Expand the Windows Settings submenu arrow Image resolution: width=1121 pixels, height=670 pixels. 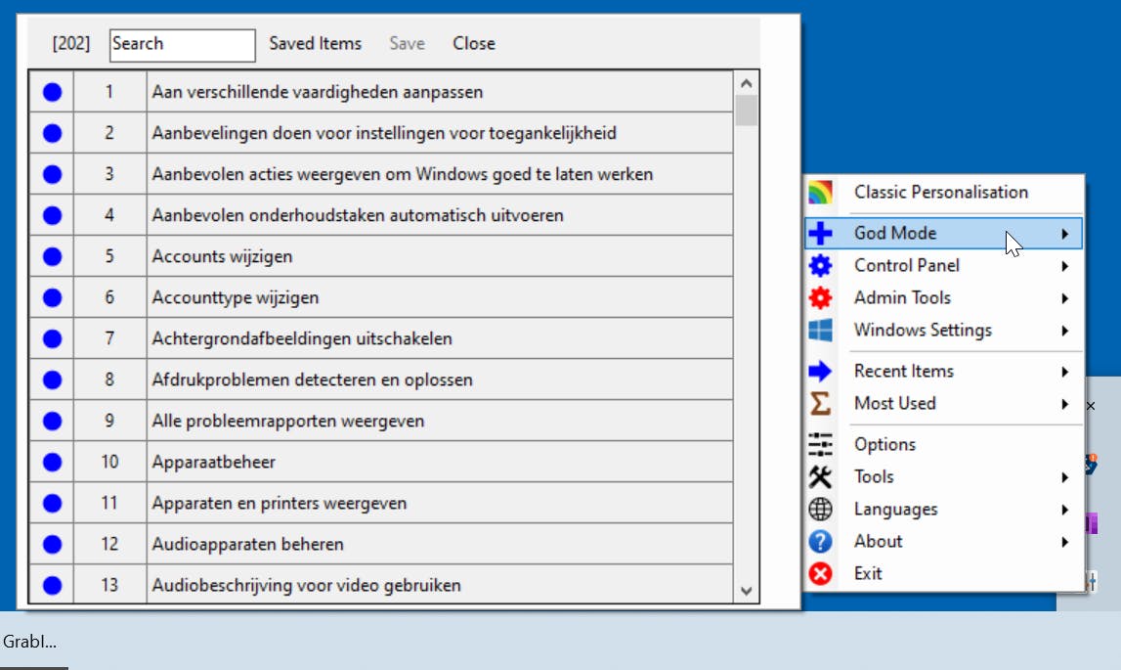click(1065, 330)
